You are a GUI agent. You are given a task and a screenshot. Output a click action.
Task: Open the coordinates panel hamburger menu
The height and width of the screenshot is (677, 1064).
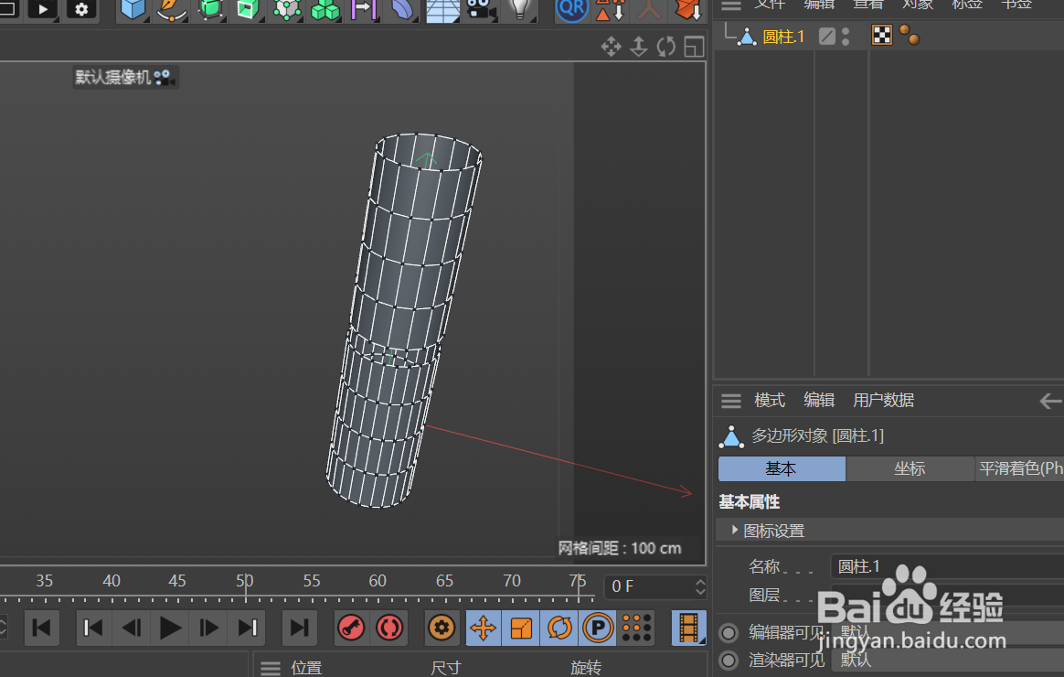pyautogui.click(x=270, y=668)
